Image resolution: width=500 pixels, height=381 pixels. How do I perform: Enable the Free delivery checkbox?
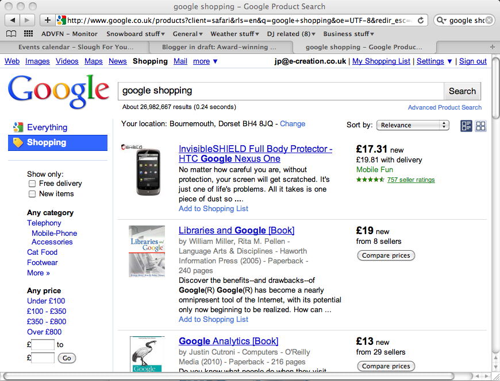pyautogui.click(x=32, y=184)
